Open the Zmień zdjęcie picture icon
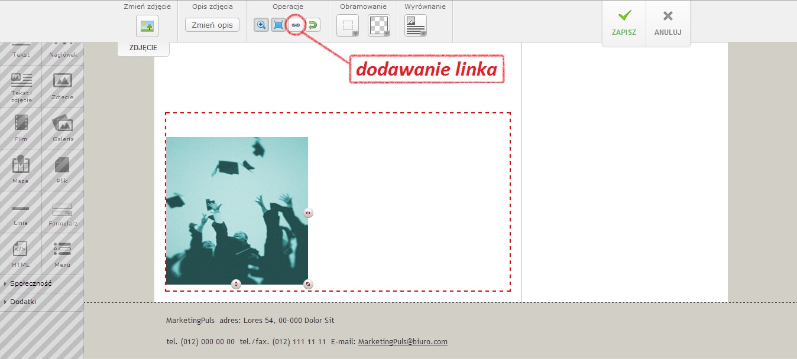797x359 pixels. 147,26
